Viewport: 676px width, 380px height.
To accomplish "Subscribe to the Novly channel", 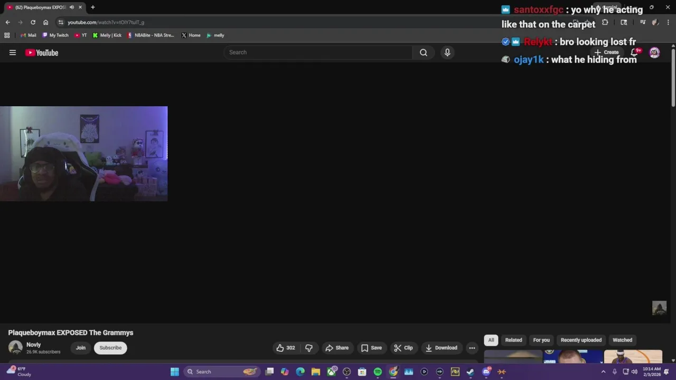I will coord(110,348).
